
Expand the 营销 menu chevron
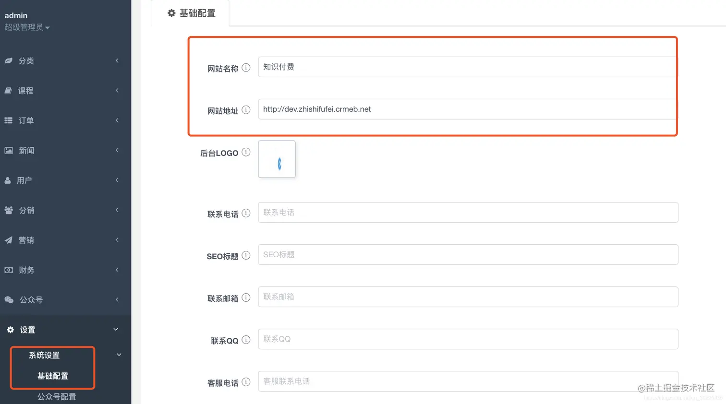coord(117,239)
